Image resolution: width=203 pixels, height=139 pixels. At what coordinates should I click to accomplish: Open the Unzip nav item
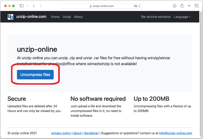[67, 17]
